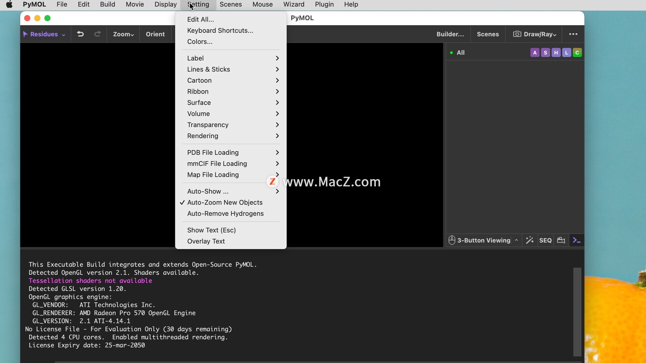Open the Display menu

click(x=166, y=4)
